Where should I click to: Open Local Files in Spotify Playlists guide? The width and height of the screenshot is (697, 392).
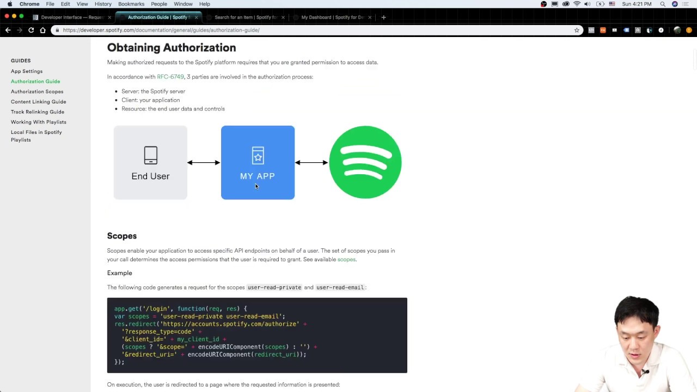[x=36, y=136]
